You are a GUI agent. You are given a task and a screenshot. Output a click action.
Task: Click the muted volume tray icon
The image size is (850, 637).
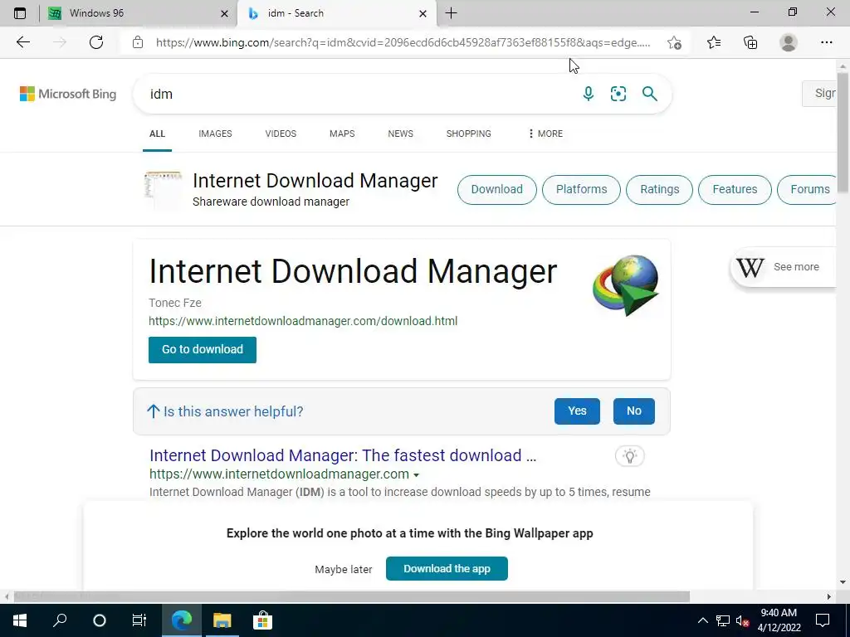click(743, 620)
